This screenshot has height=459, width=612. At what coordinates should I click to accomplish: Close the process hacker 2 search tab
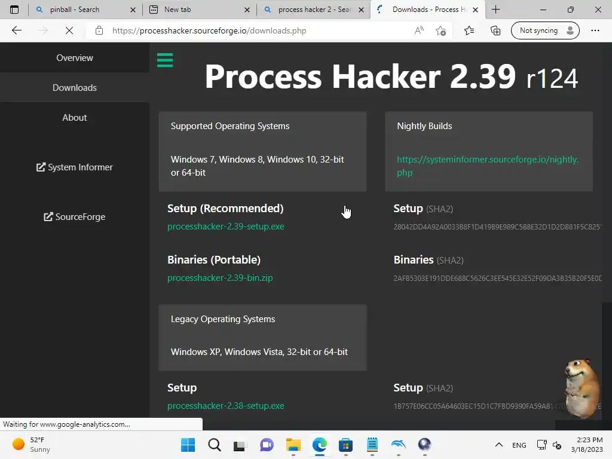point(362,10)
